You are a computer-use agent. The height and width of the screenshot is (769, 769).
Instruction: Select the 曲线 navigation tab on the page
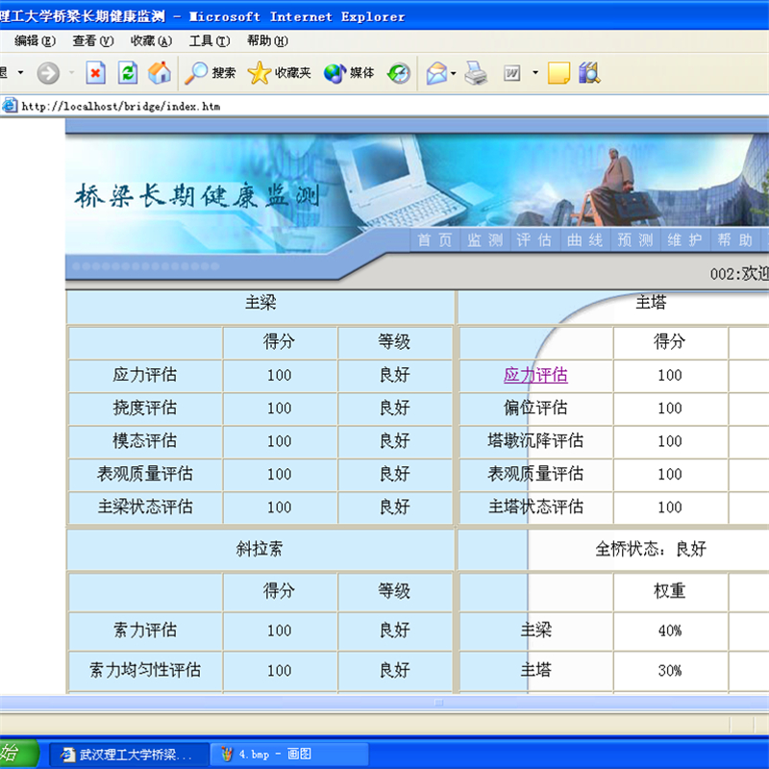click(585, 240)
